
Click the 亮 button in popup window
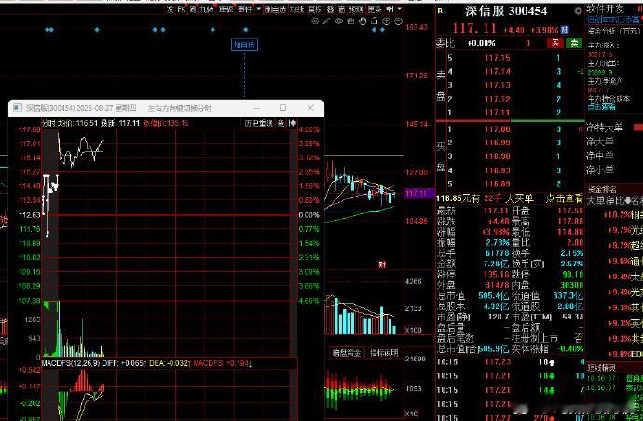(280, 123)
